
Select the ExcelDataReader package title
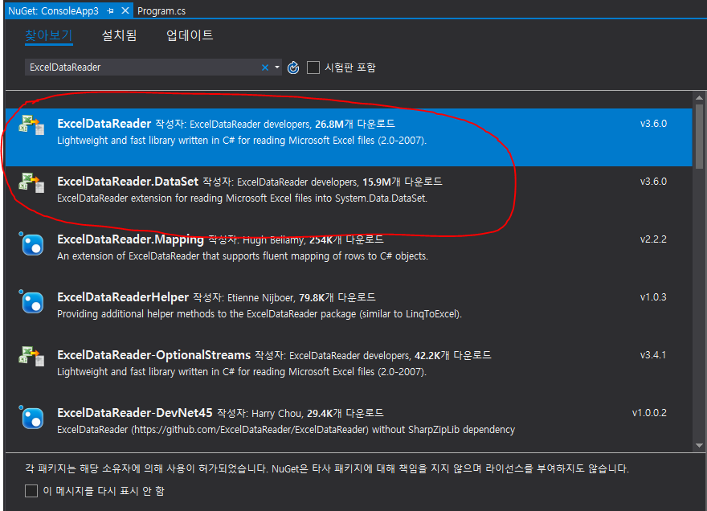(104, 124)
